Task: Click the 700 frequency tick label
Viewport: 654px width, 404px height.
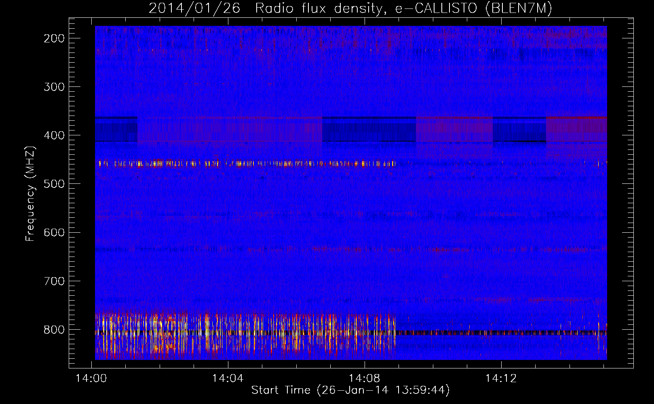Action: pos(54,281)
